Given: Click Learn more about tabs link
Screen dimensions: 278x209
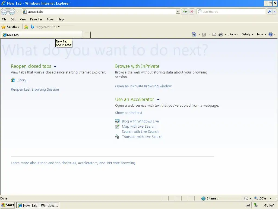Looking at the screenshot, I should coord(73,163).
